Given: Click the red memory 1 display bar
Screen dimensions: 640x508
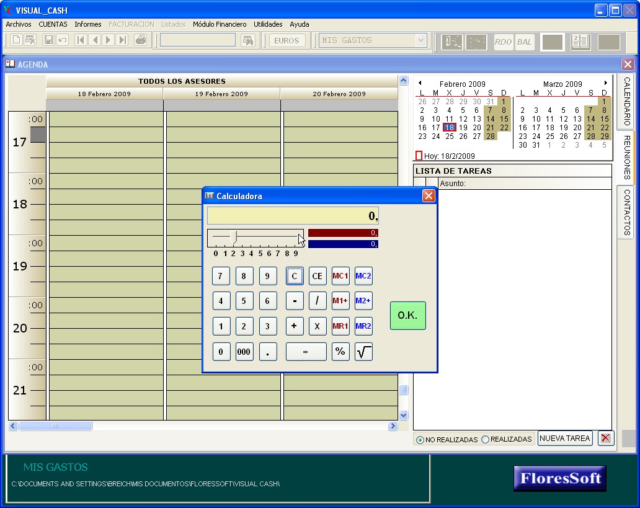Looking at the screenshot, I should click(343, 233).
